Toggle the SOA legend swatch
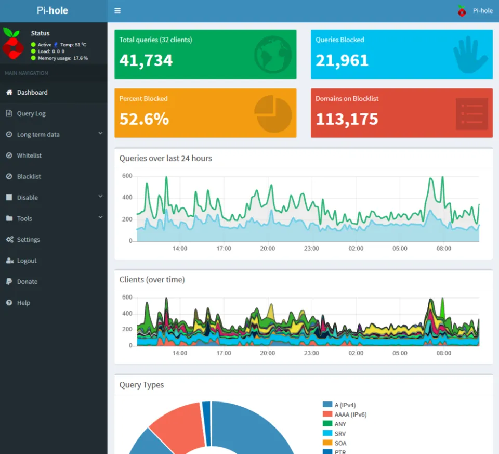The width and height of the screenshot is (499, 454). [327, 443]
